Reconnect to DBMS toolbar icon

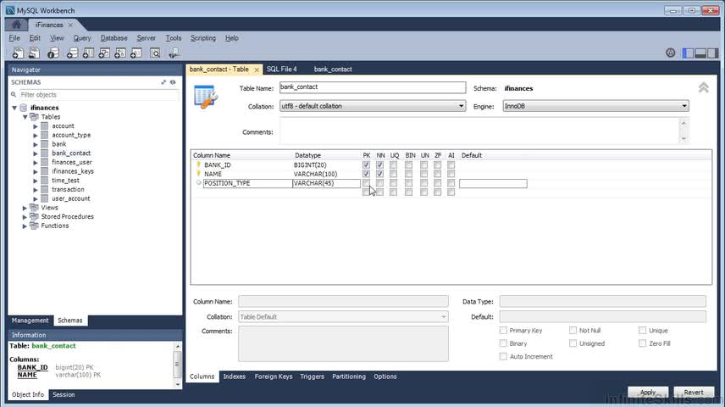pyautogui.click(x=174, y=53)
